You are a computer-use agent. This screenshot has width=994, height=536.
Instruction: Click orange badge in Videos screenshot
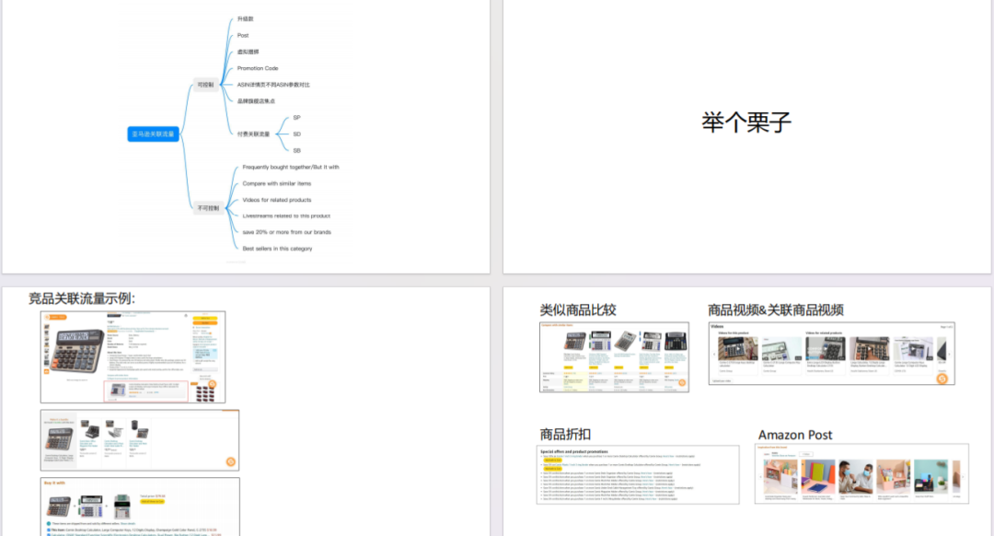coord(942,379)
